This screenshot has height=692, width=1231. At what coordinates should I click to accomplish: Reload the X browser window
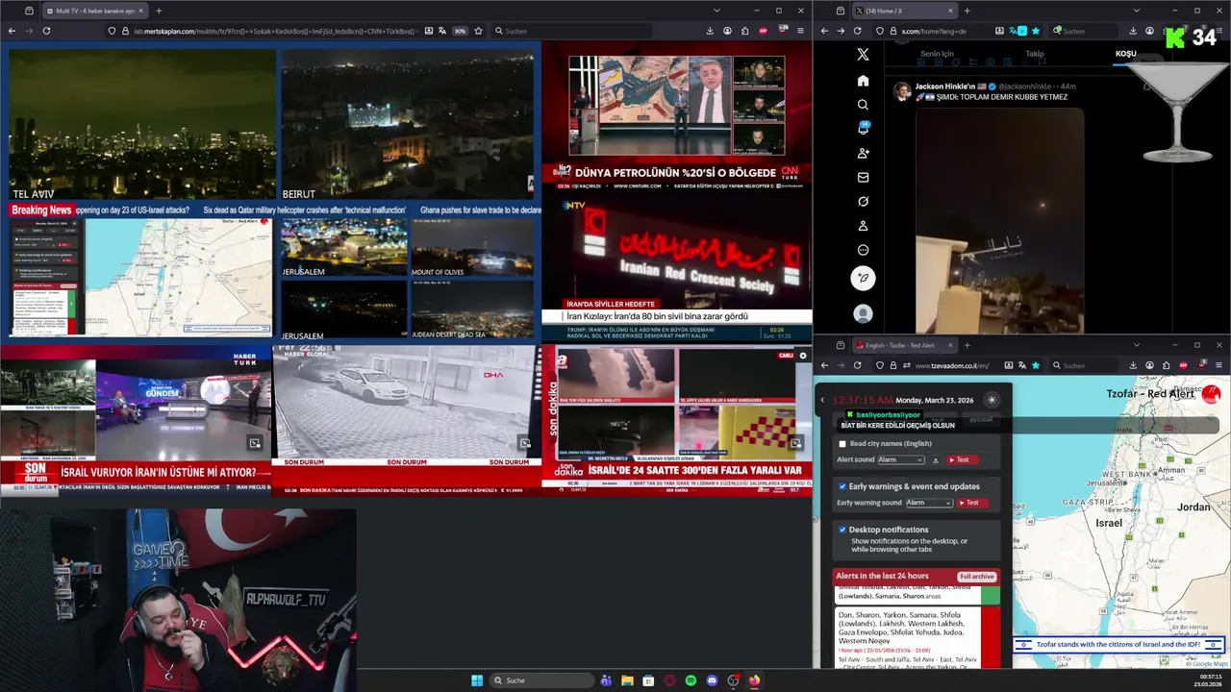(858, 31)
